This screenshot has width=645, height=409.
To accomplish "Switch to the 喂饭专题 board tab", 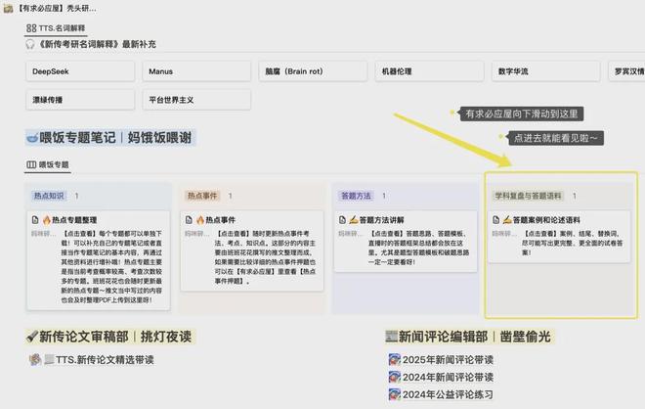I will point(48,164).
